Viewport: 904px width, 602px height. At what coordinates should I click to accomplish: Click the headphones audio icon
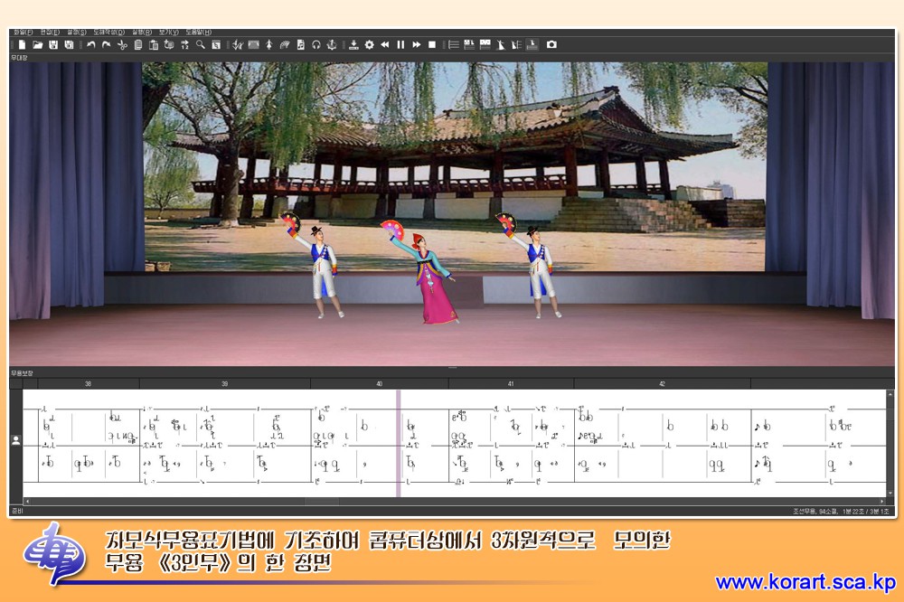click(315, 44)
